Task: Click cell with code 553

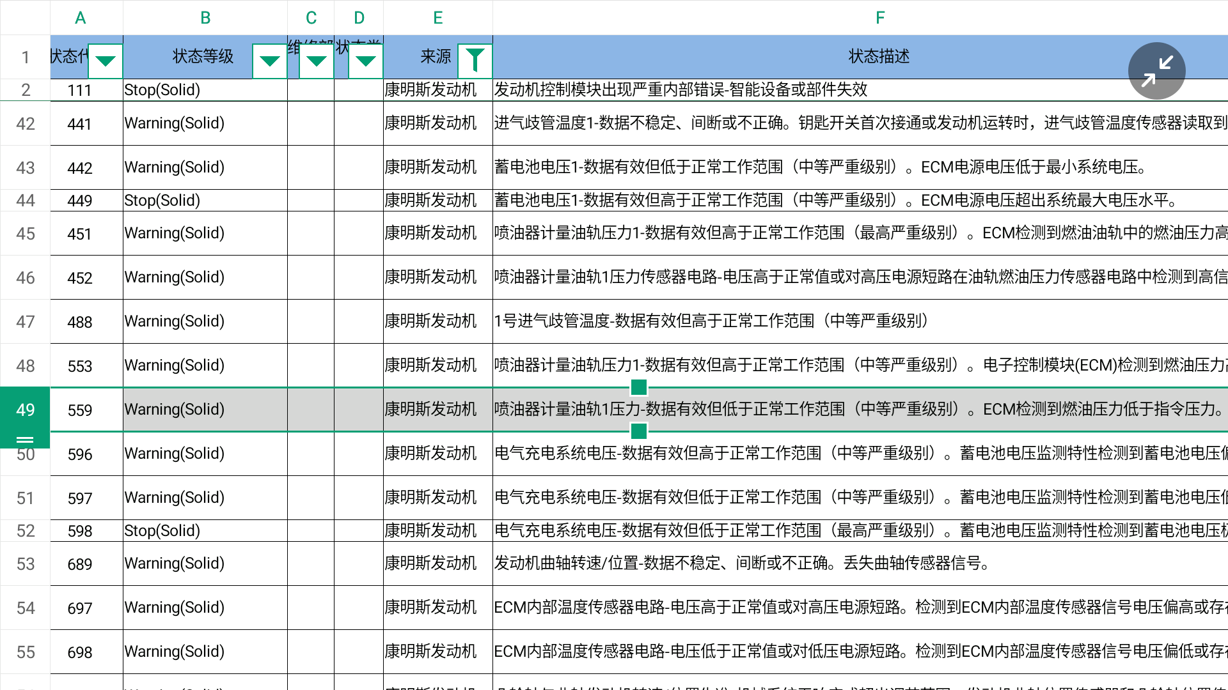Action: [86, 365]
